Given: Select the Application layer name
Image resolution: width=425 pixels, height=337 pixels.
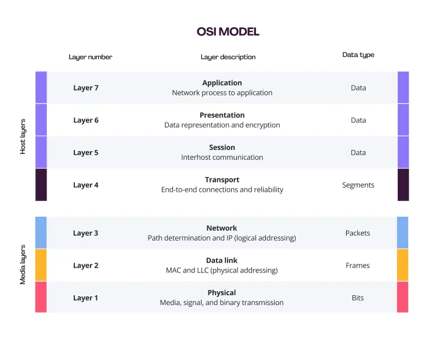Looking at the screenshot, I should coord(222,83).
